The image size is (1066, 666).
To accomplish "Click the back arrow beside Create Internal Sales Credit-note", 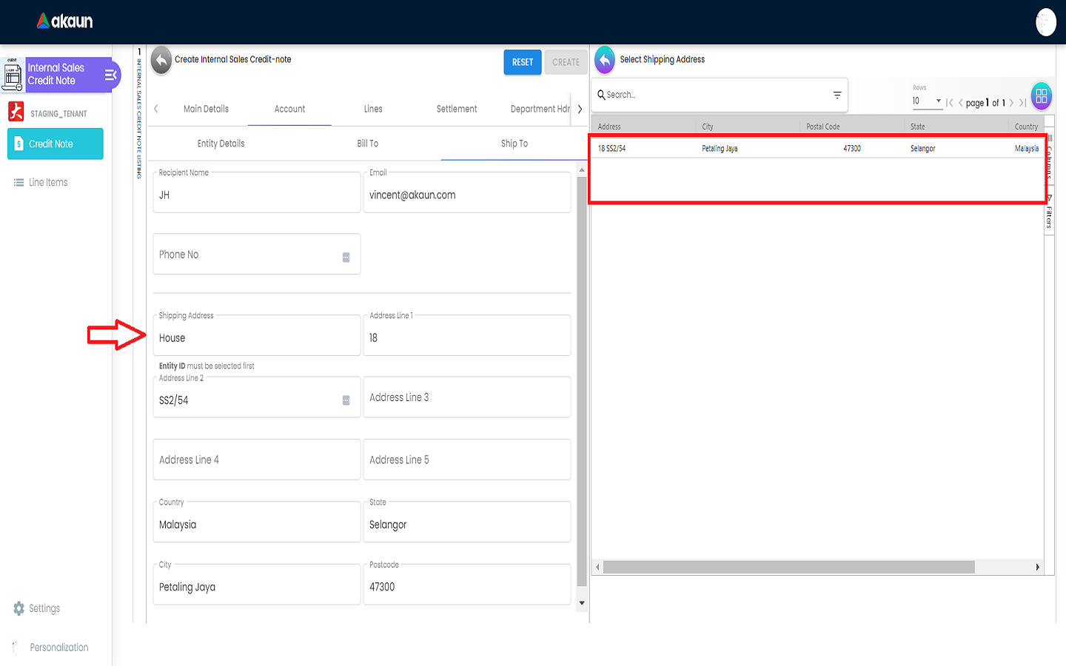I will tap(161, 61).
